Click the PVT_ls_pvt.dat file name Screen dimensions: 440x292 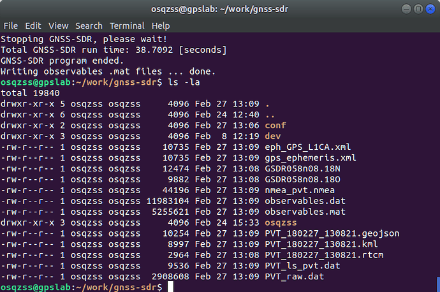pos(302,266)
